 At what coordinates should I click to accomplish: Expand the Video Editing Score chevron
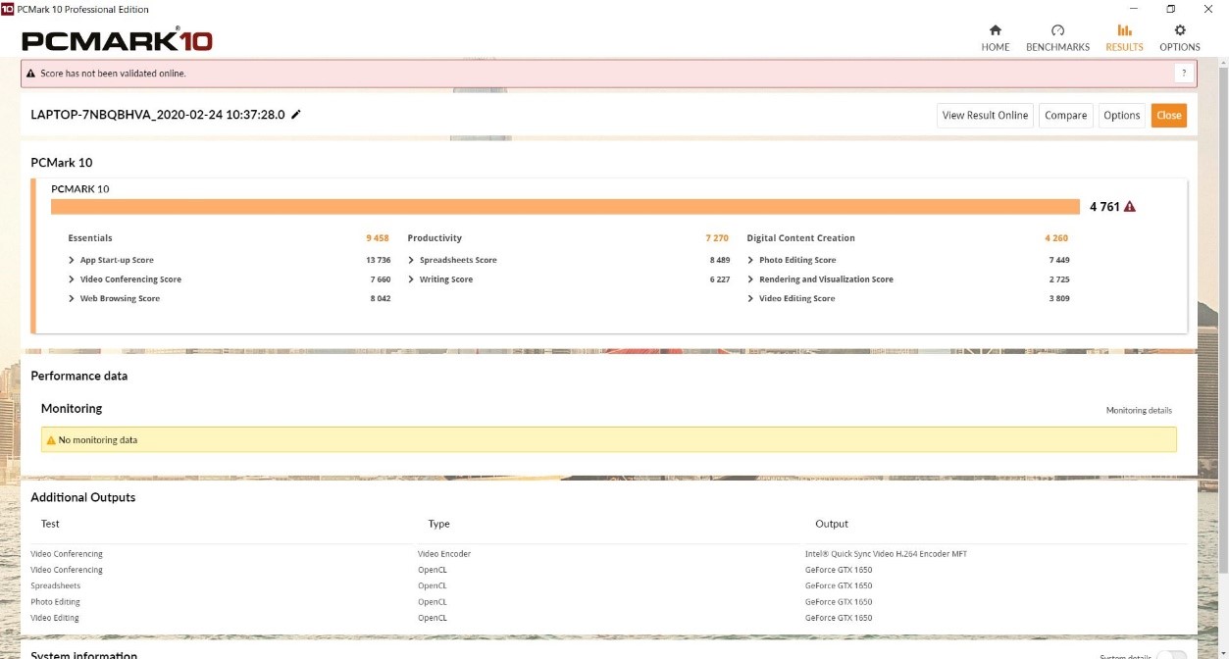click(x=750, y=298)
